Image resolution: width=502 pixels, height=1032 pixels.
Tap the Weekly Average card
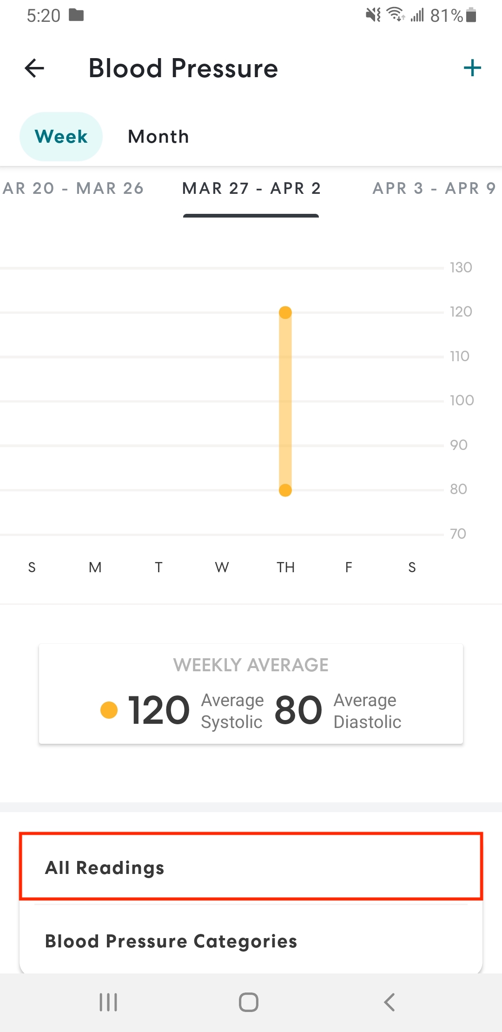click(x=251, y=694)
